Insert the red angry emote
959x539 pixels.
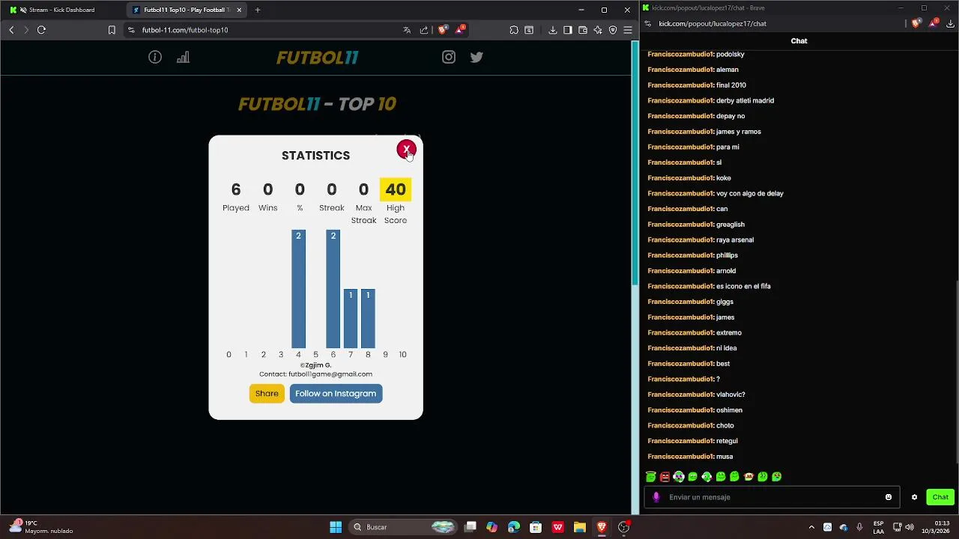[x=665, y=477]
